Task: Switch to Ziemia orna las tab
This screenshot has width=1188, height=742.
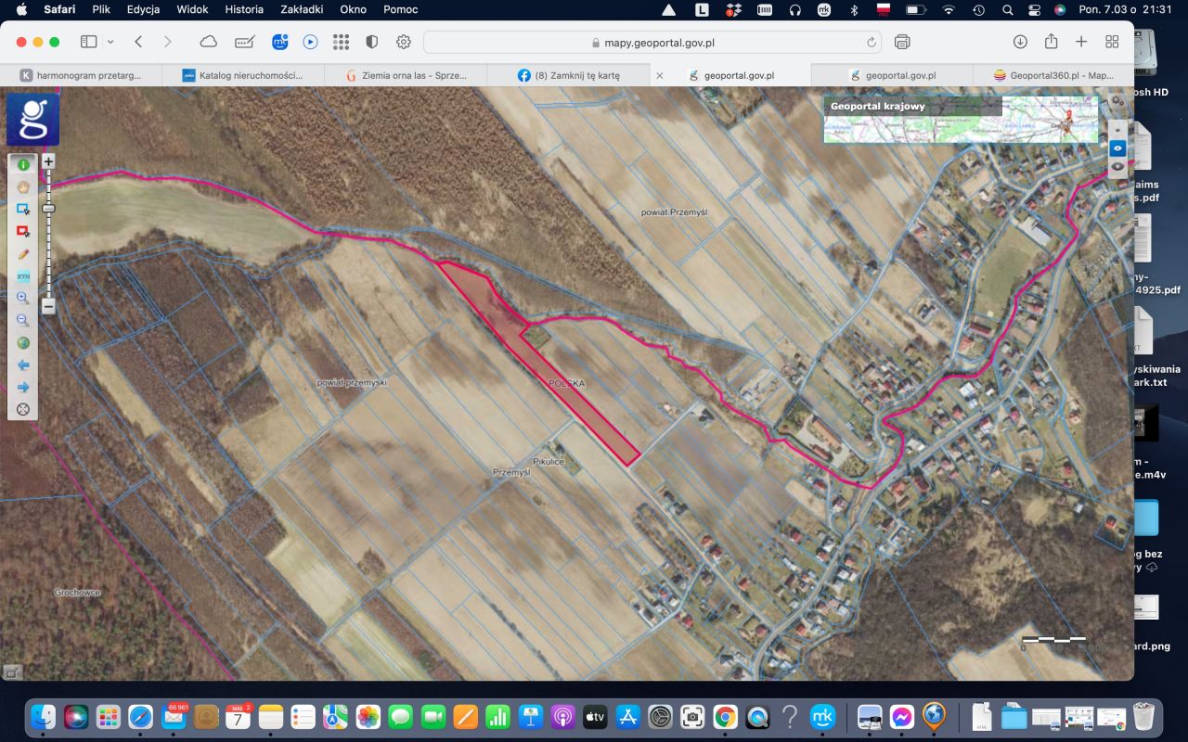Action: click(x=406, y=75)
